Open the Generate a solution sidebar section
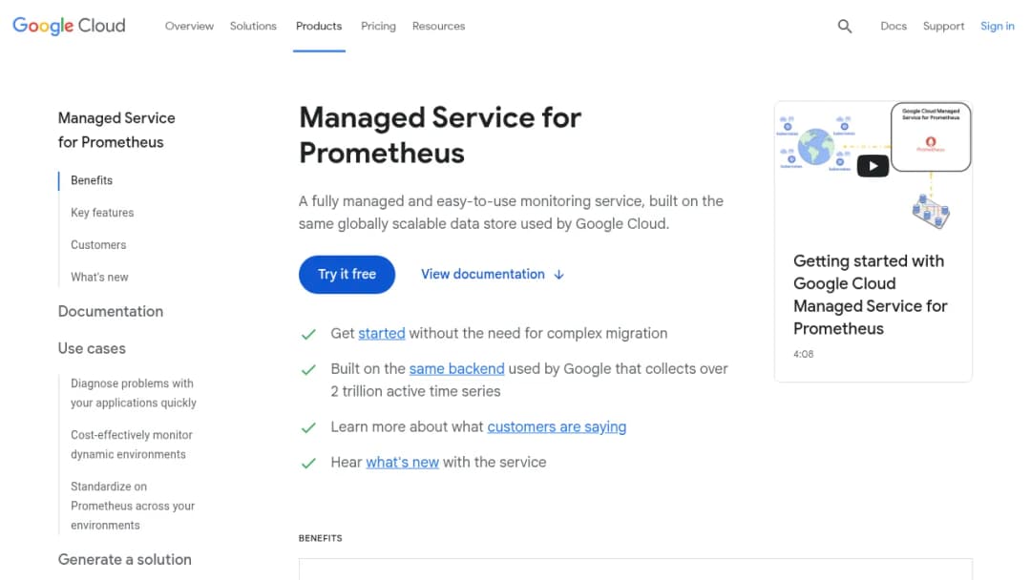 tap(125, 560)
